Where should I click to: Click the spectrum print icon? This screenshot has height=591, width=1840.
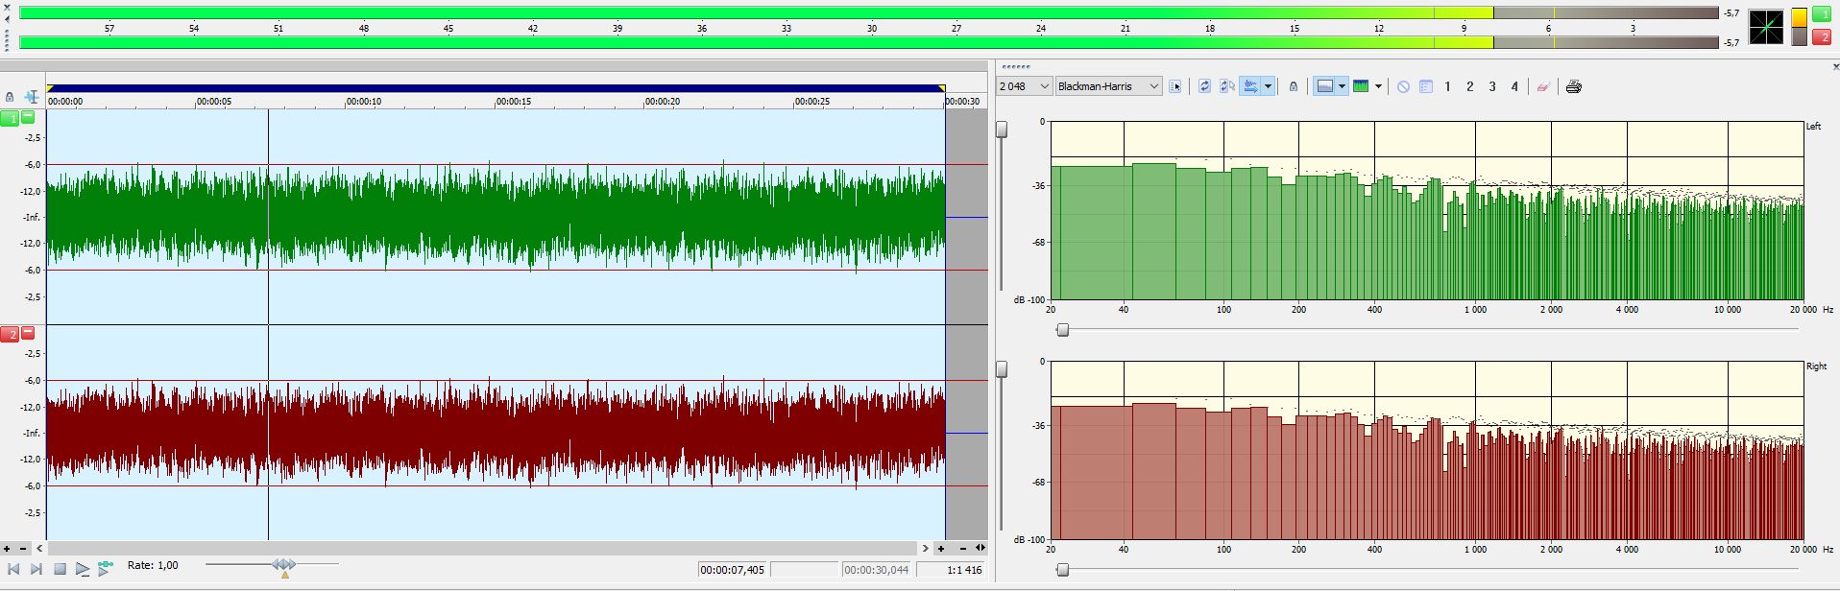(1573, 86)
